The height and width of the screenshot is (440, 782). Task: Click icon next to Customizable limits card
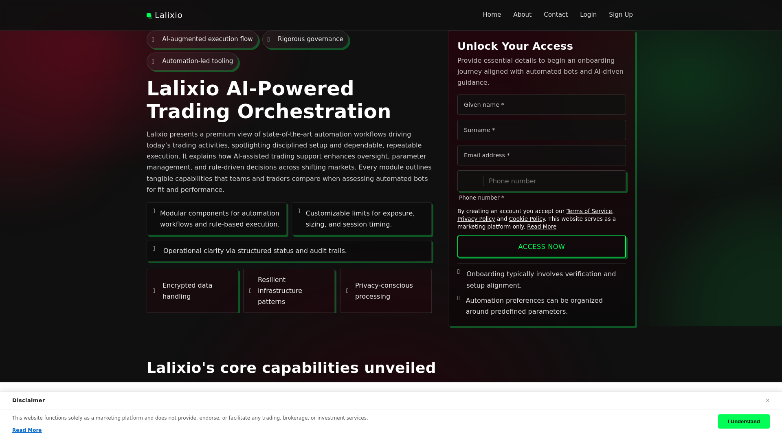click(x=299, y=211)
